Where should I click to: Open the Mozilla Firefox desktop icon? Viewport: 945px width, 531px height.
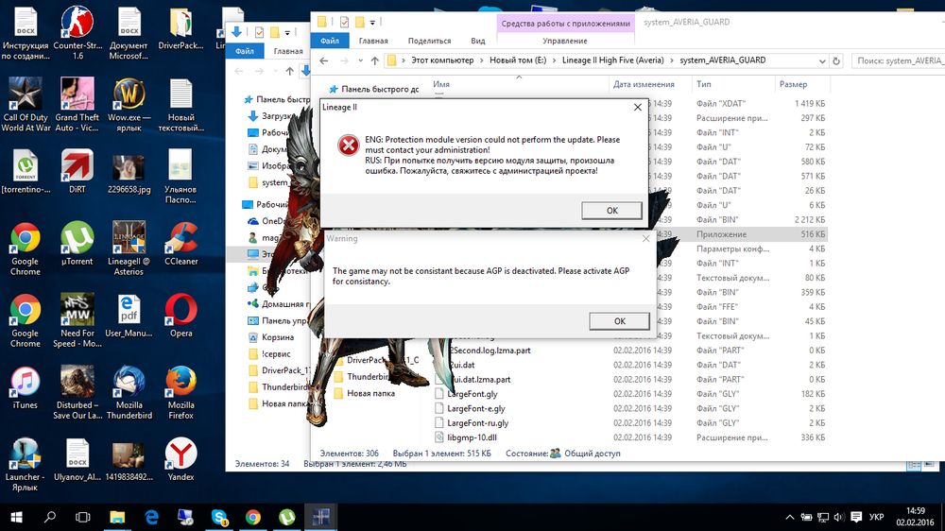point(180,385)
